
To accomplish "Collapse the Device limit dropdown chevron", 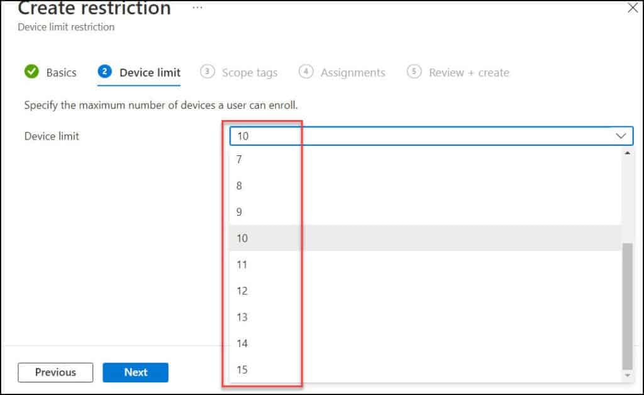I will (621, 136).
